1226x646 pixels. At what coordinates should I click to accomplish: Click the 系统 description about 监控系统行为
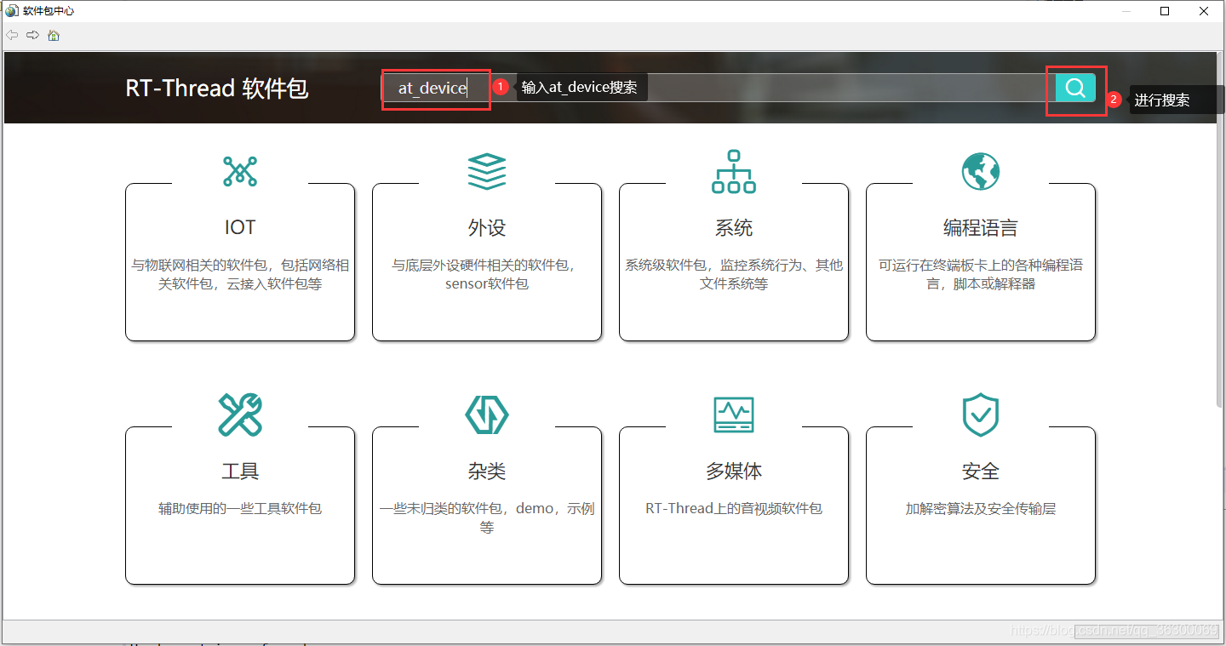(734, 274)
